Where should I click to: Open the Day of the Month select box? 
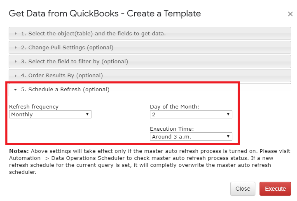click(191, 114)
